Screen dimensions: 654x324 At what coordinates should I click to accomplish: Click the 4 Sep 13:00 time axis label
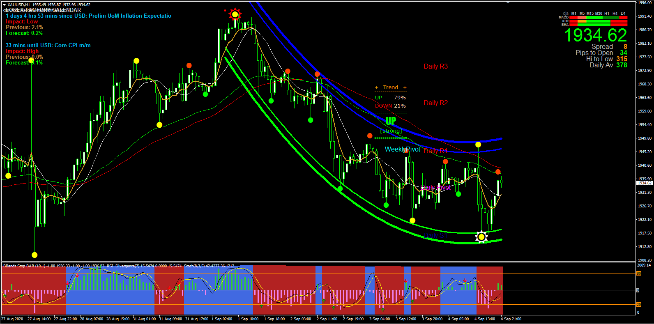(x=485, y=319)
